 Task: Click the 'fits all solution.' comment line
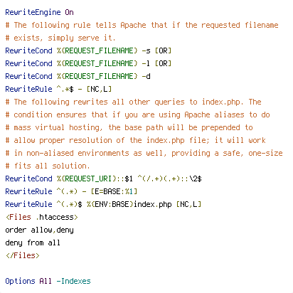coord(48,166)
